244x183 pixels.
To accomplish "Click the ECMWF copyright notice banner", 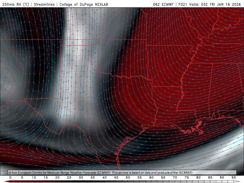I will click(x=122, y=173).
